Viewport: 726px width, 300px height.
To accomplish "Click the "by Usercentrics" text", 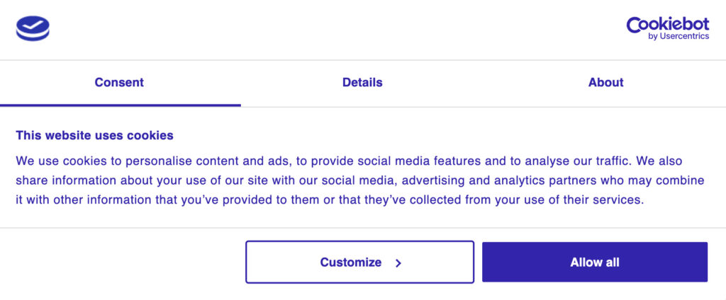I will tap(678, 37).
